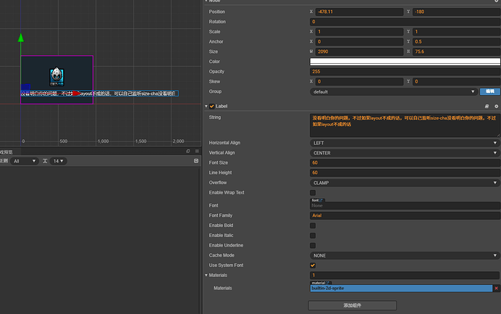Viewport: 501px width, 314px height.
Task: Click the Cocos logo sprite in scene
Action: click(57, 75)
